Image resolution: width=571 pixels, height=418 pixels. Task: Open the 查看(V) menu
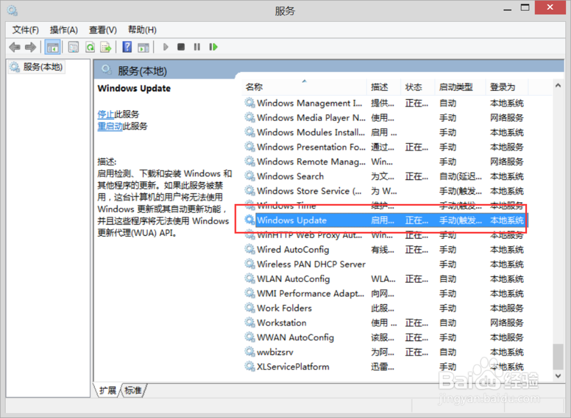pos(103,30)
